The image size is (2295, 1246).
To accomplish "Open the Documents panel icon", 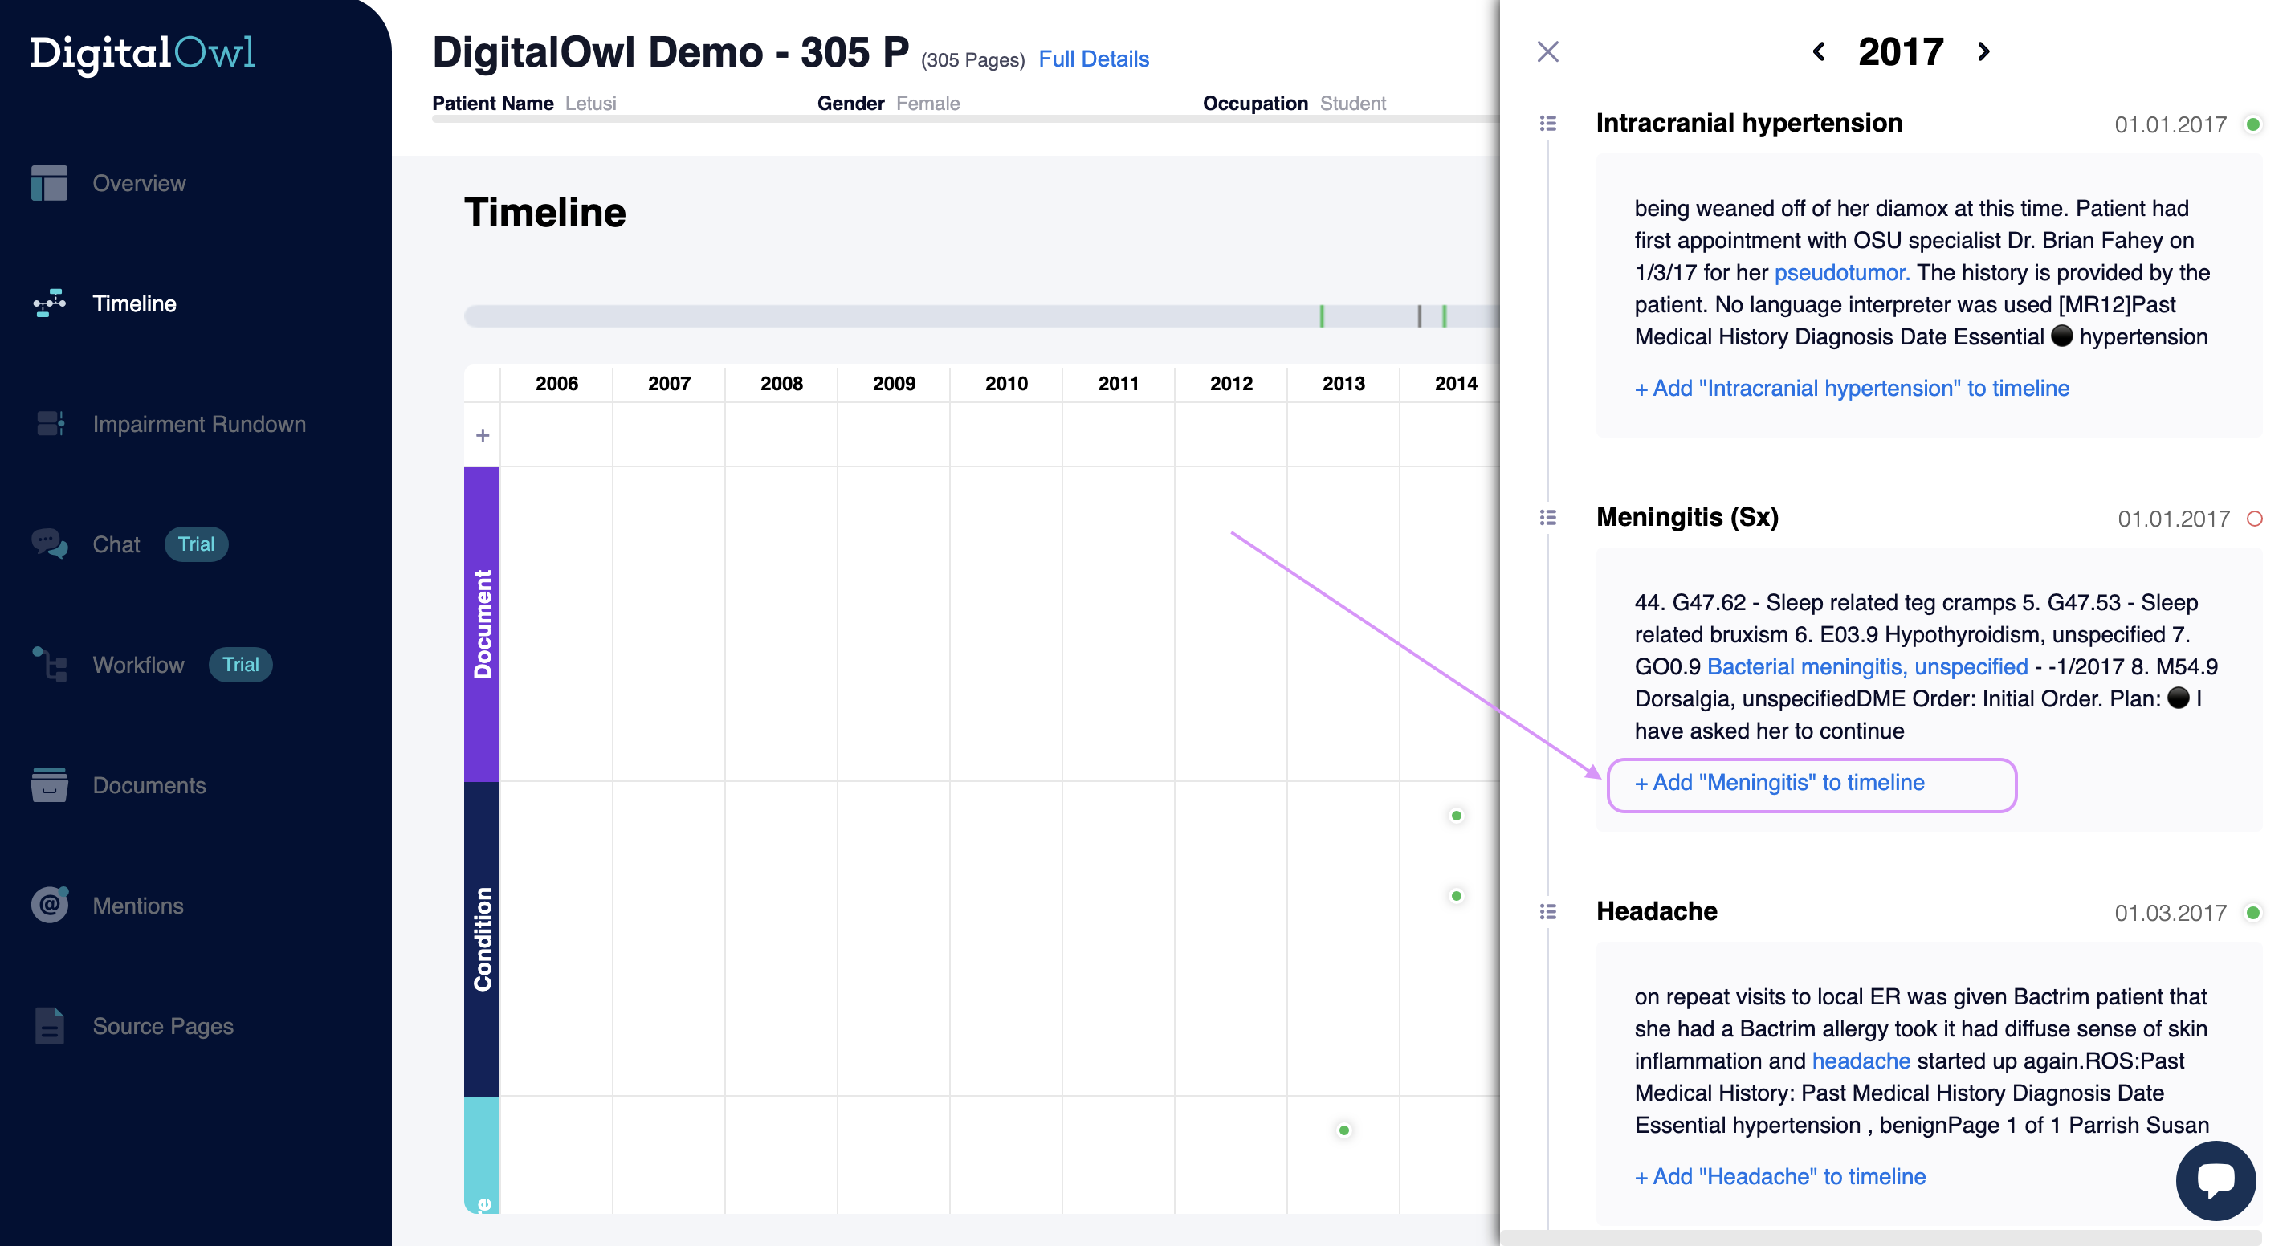I will [44, 784].
